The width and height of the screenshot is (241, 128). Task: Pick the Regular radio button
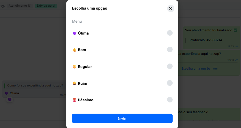pos(170,66)
